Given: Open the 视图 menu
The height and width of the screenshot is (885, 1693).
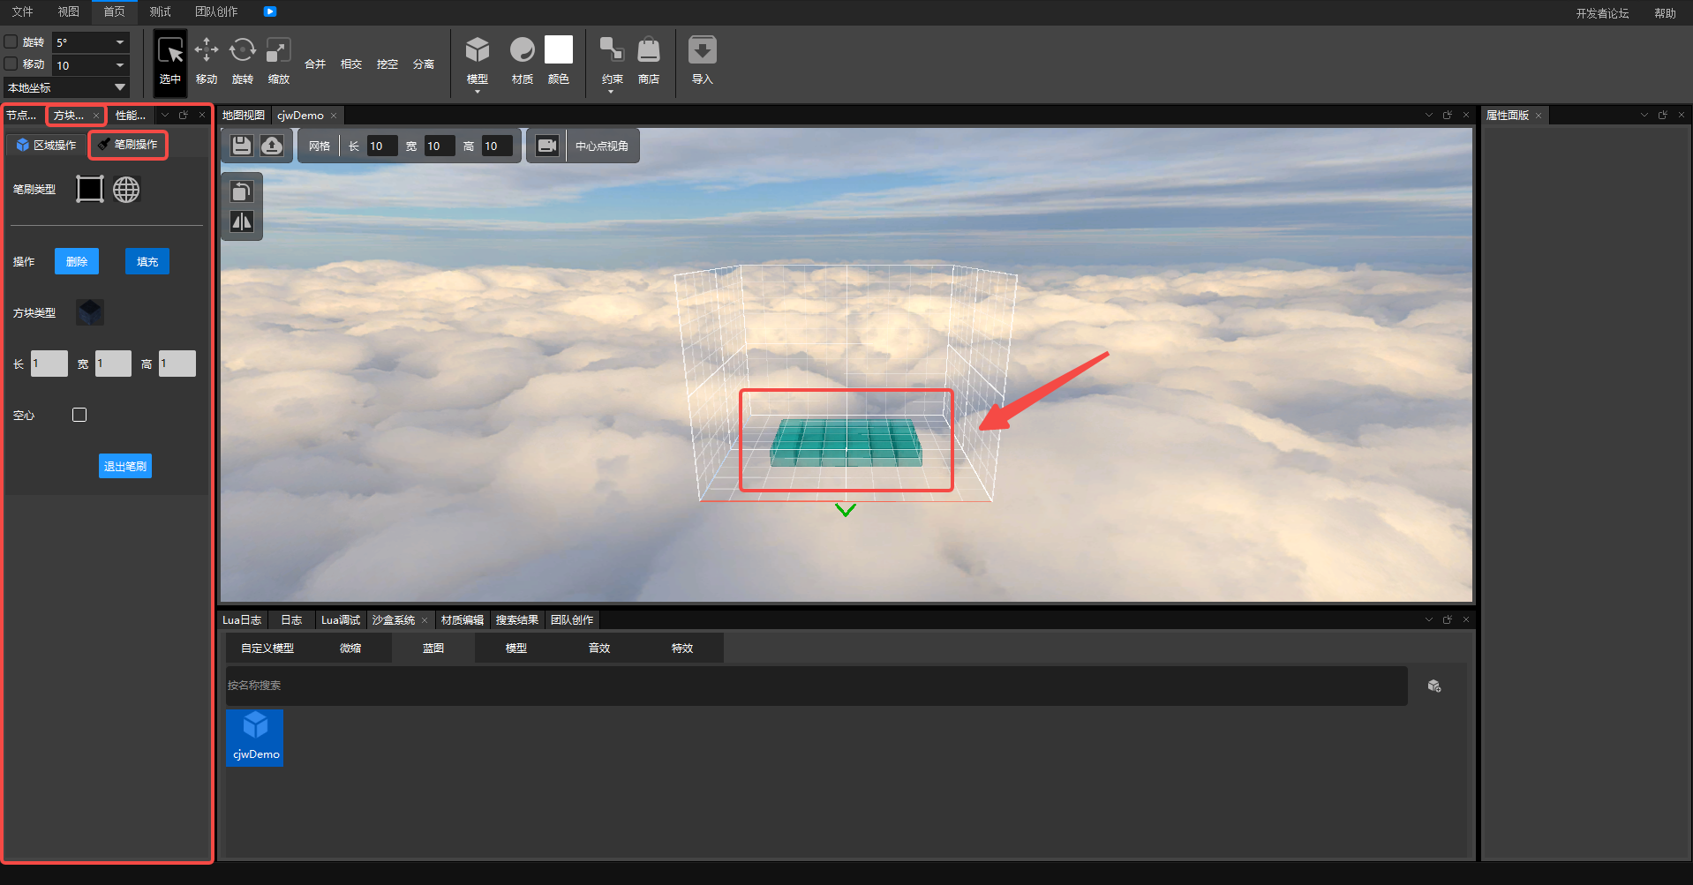Looking at the screenshot, I should click(68, 11).
